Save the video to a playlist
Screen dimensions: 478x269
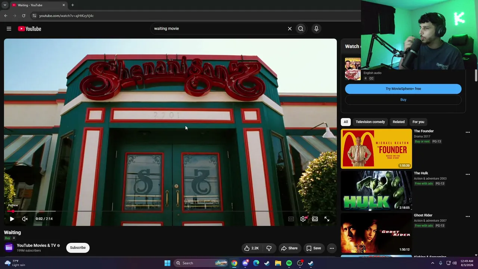pyautogui.click(x=314, y=248)
